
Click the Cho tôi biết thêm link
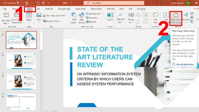pyautogui.click(x=185, y=65)
